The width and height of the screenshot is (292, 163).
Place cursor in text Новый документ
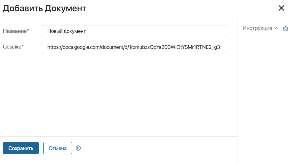66,31
